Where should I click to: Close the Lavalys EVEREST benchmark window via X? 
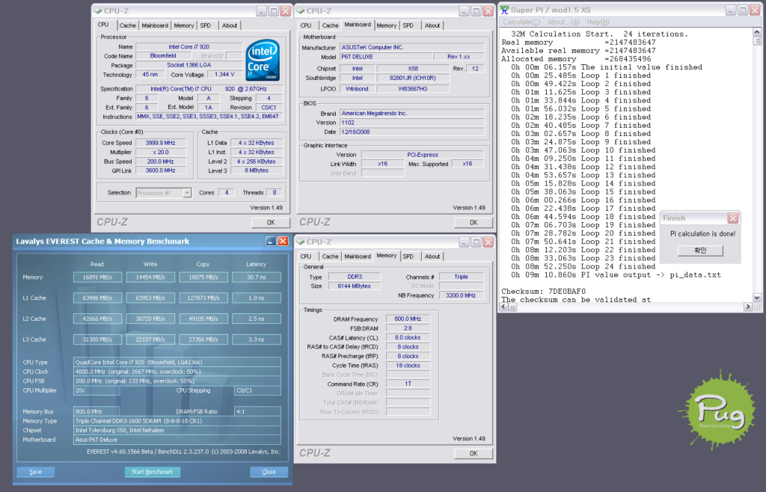click(x=283, y=241)
